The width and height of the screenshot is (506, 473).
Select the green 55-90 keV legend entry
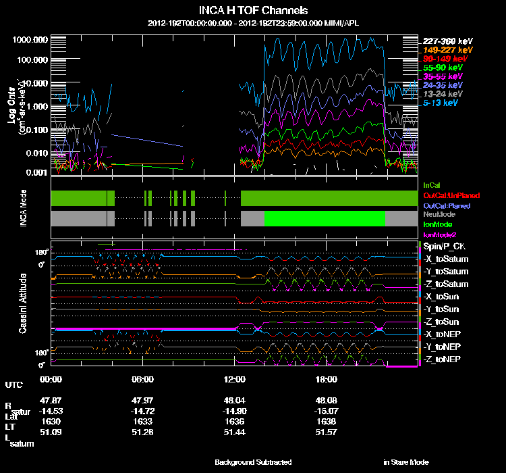[443, 68]
